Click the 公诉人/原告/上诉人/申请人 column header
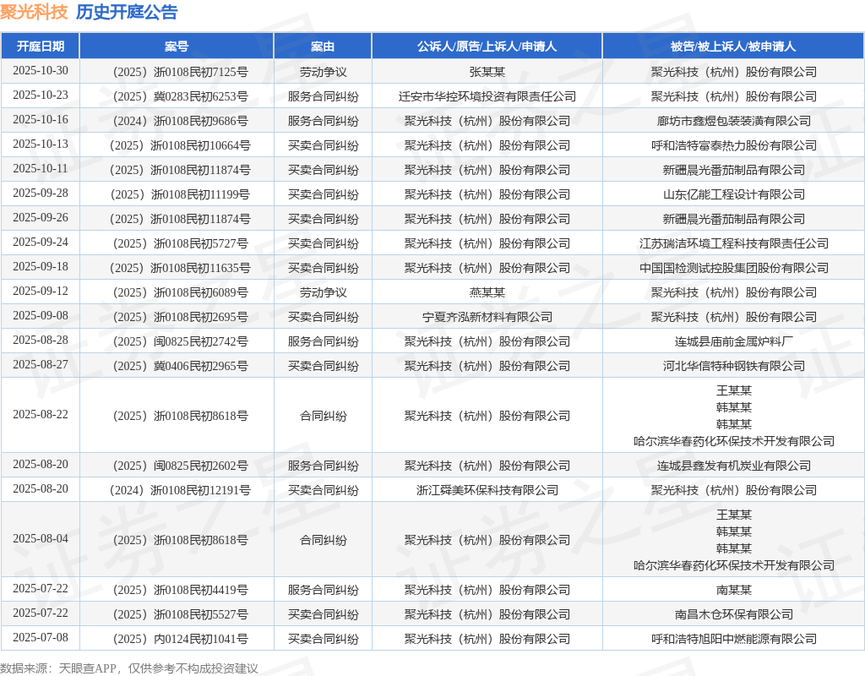The image size is (865, 676). coord(487,46)
